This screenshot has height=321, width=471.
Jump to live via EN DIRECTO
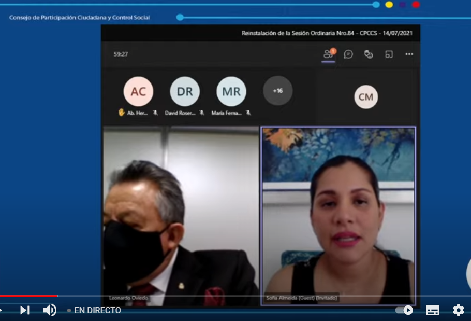tap(94, 310)
